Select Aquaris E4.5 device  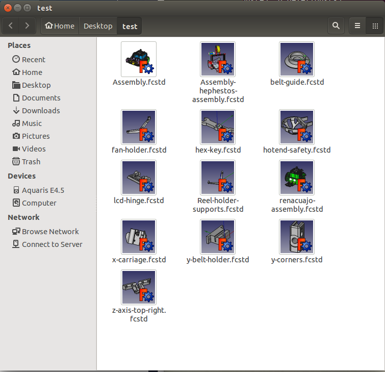coord(43,190)
